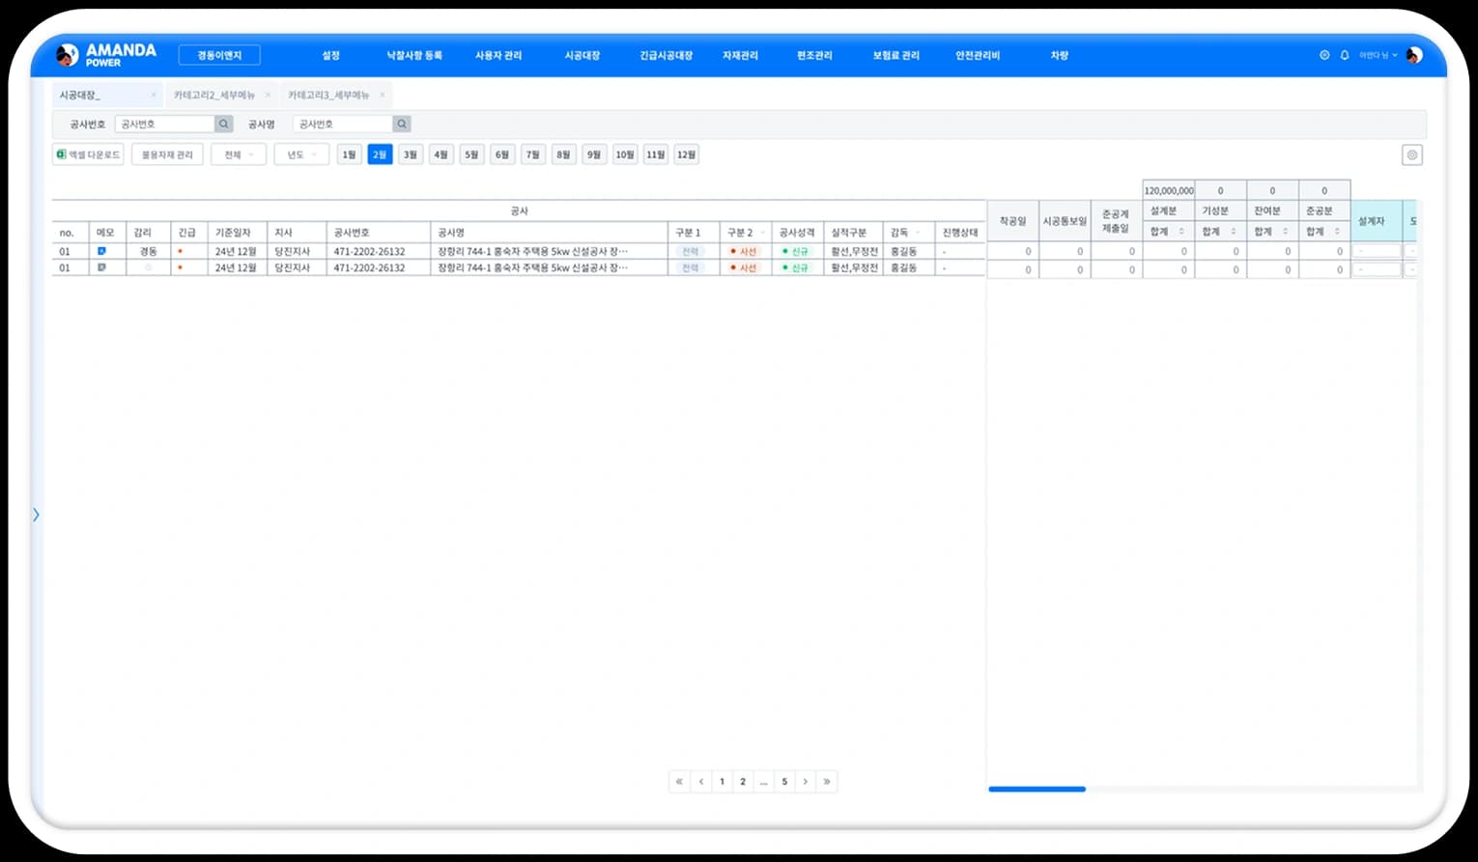This screenshot has width=1478, height=862.
Task: Click the 공사명 search magnifier icon
Action: (402, 125)
